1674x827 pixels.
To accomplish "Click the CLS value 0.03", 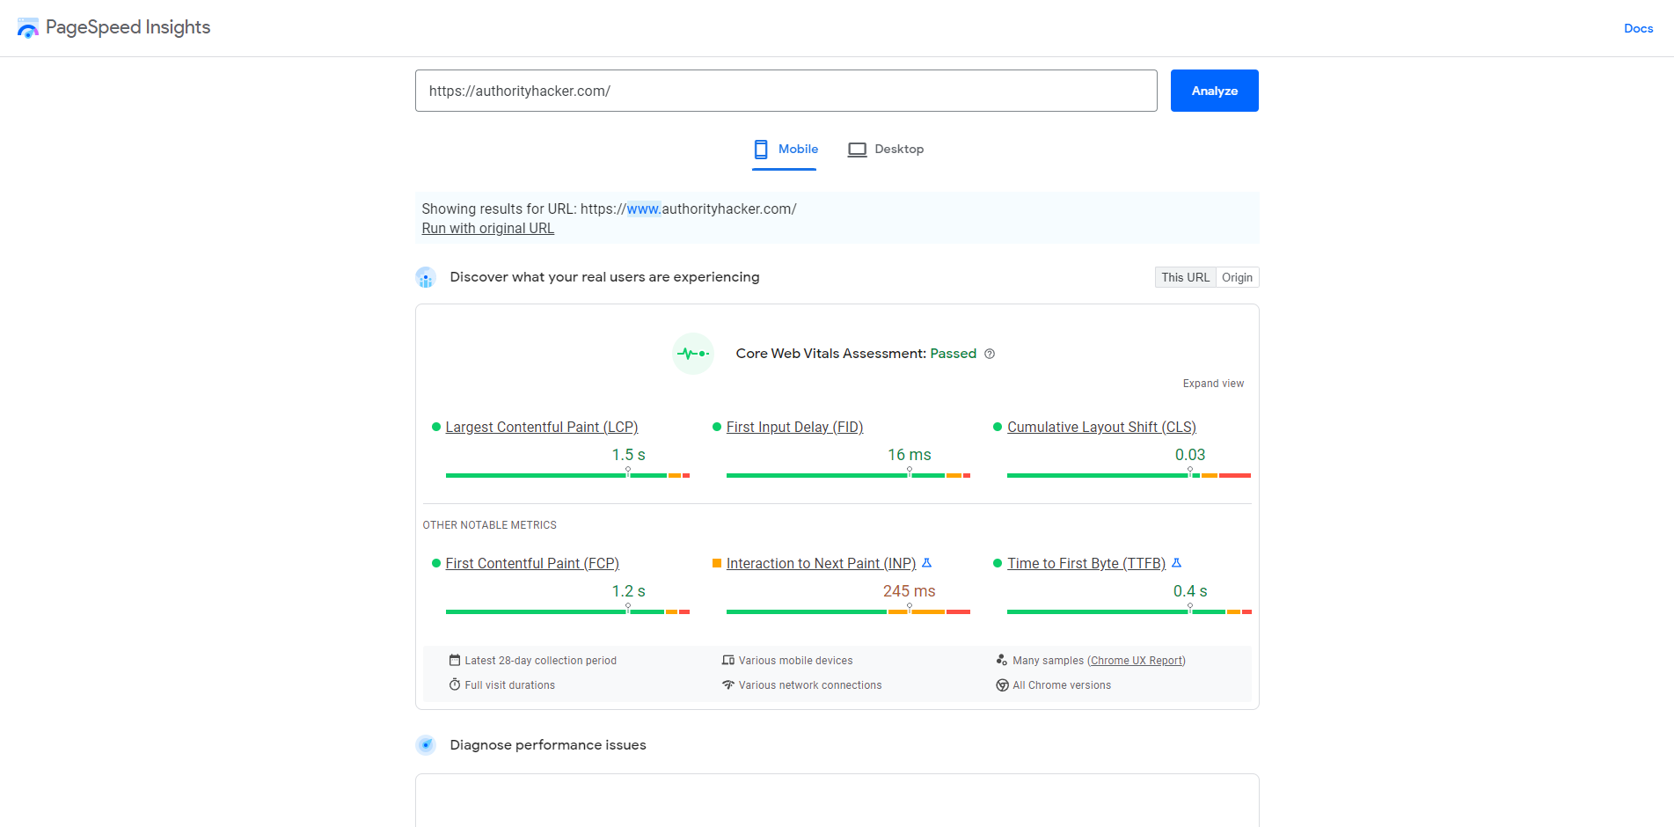I will pyautogui.click(x=1189, y=455).
